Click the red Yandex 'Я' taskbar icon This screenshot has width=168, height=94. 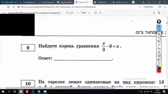click(x=27, y=91)
